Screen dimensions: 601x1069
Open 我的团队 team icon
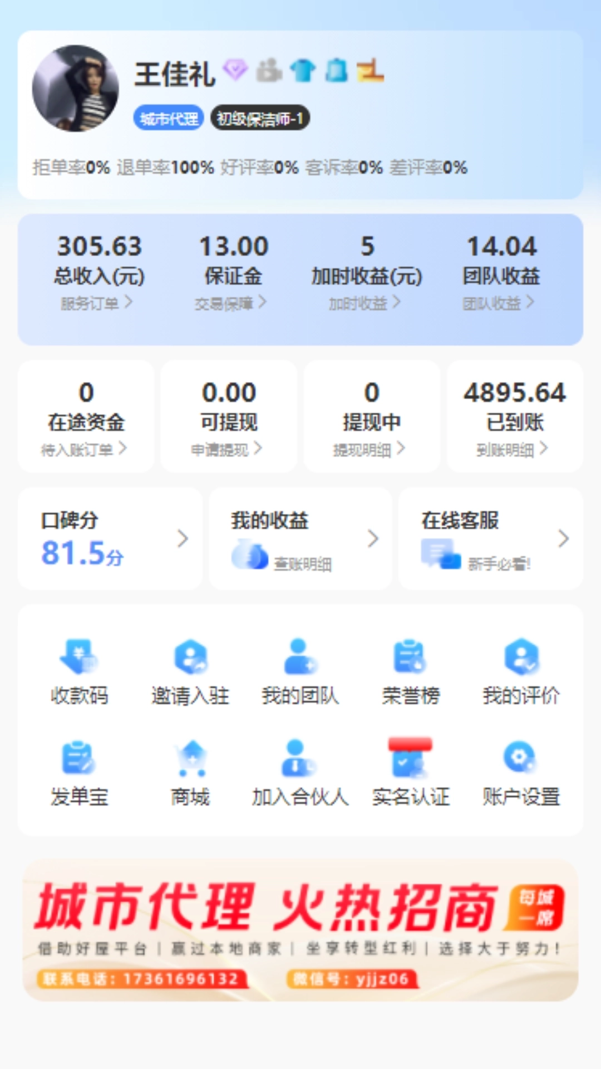click(x=300, y=657)
